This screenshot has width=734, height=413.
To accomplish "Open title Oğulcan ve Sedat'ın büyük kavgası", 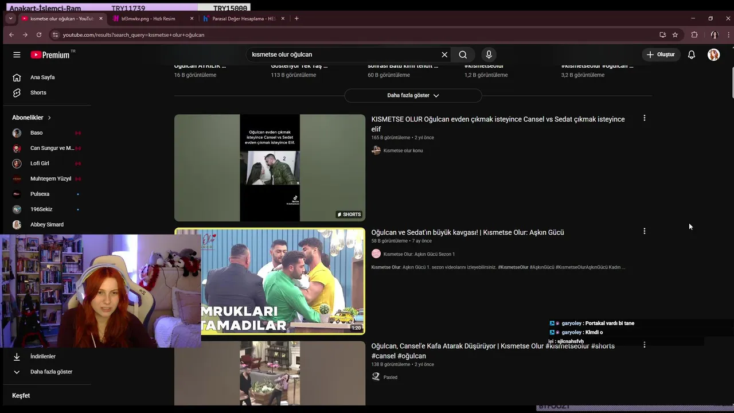I will 467,232.
